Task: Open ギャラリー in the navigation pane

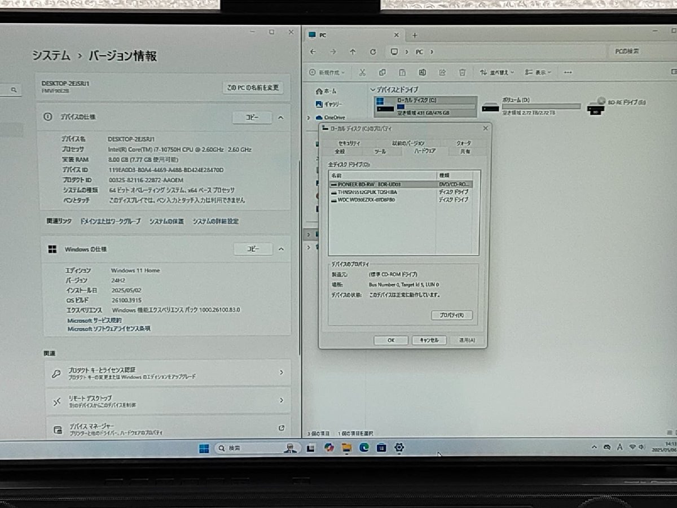Action: pos(329,104)
